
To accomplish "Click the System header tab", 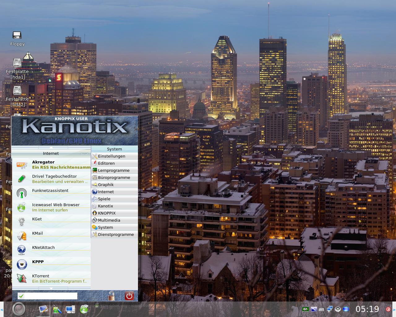I will [114, 149].
